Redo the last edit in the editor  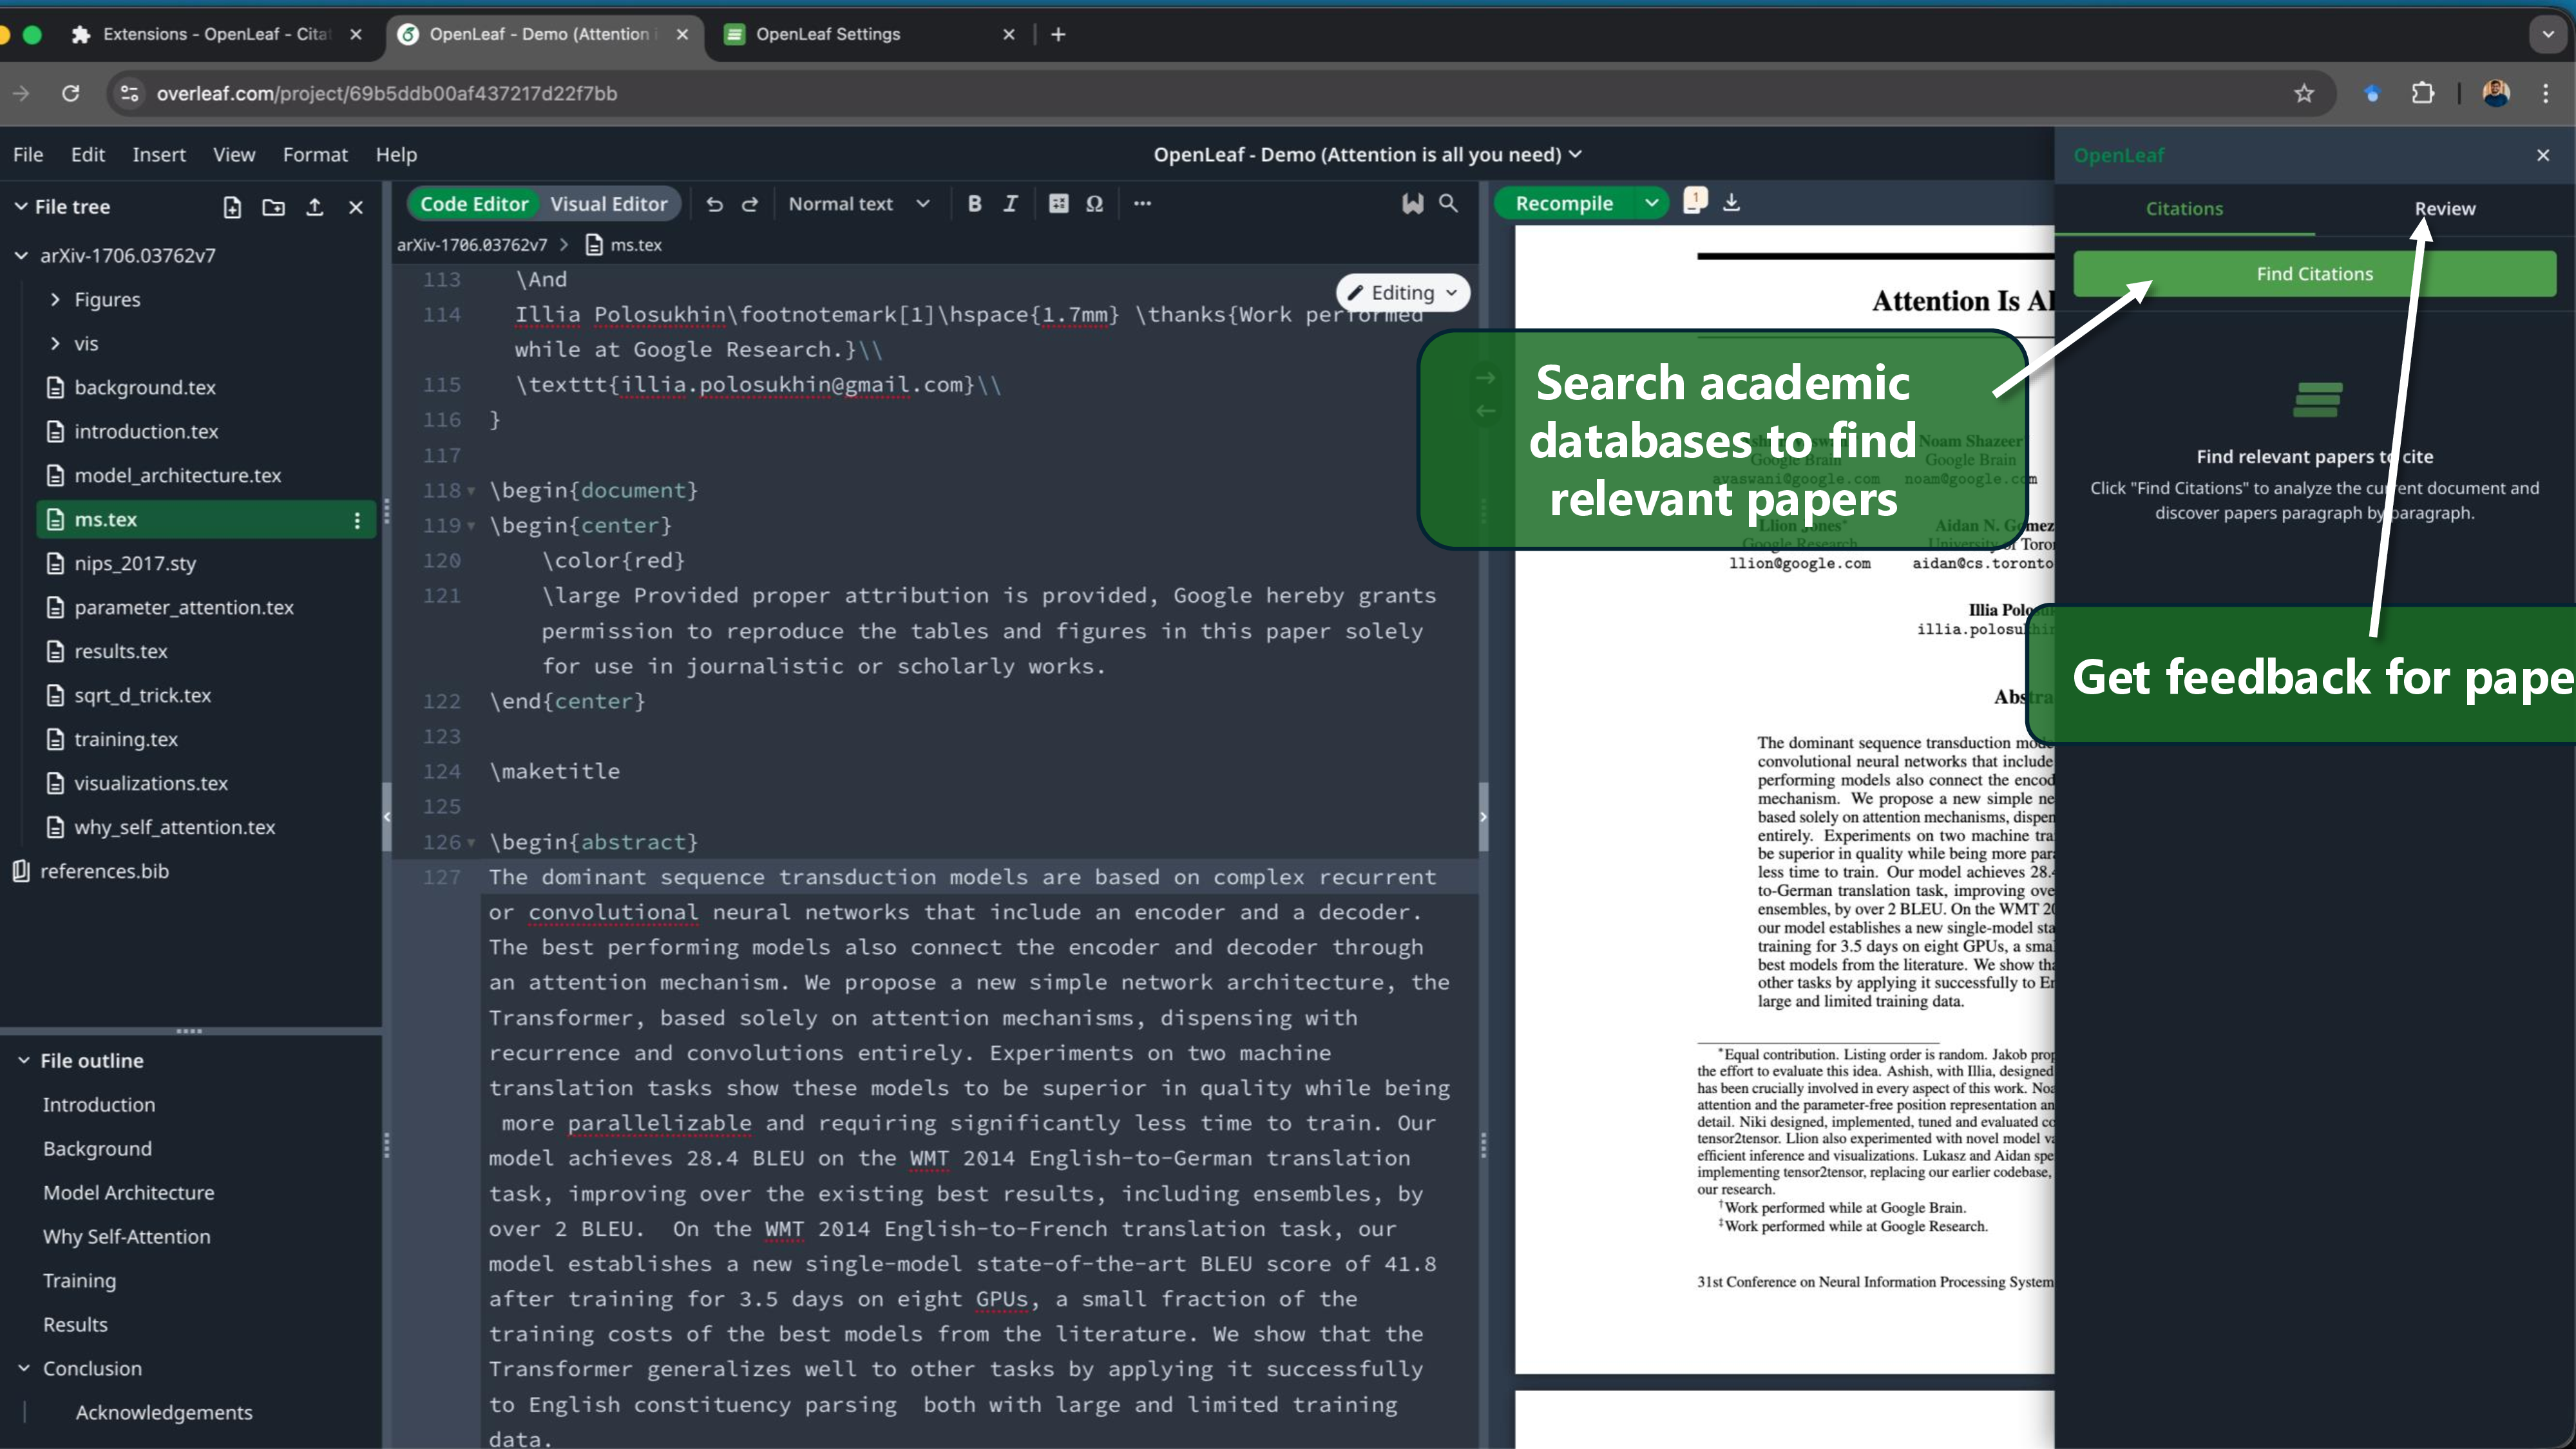click(x=749, y=204)
